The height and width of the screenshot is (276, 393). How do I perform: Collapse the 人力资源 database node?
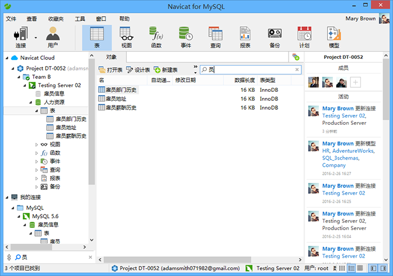click(30, 102)
